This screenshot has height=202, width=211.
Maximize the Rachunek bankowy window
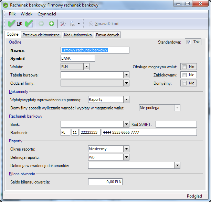click(188, 4)
